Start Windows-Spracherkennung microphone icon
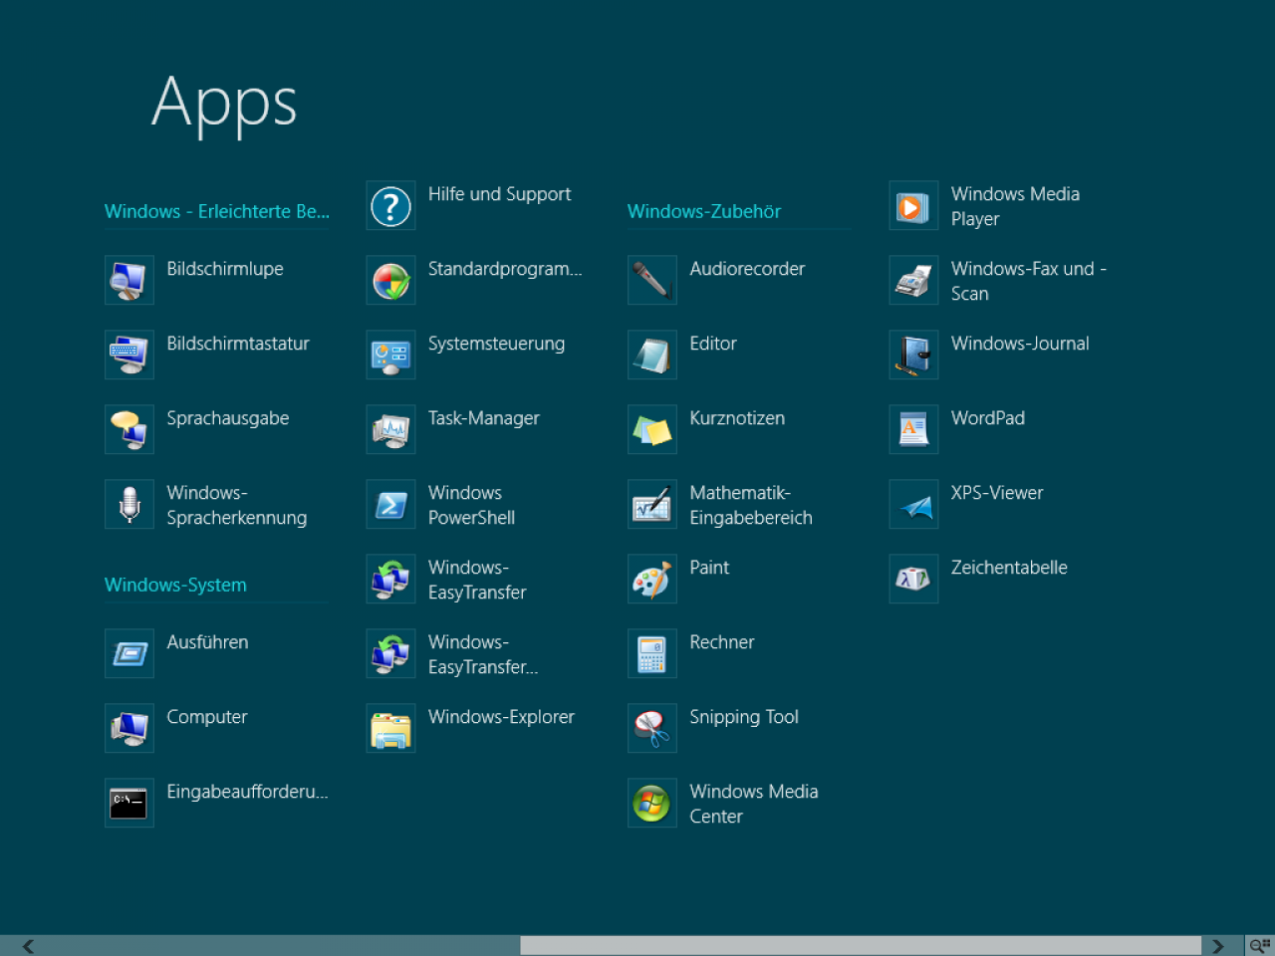 pyautogui.click(x=129, y=504)
